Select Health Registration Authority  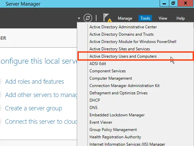(x=115, y=137)
